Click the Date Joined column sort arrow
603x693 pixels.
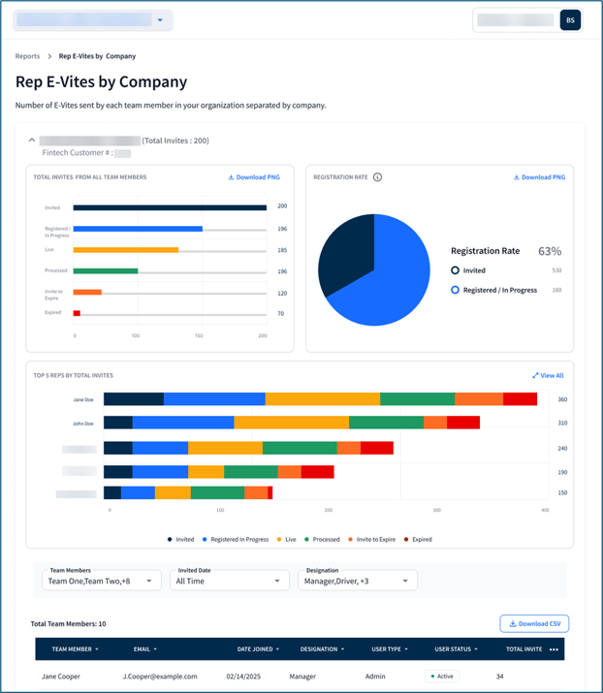(278, 649)
